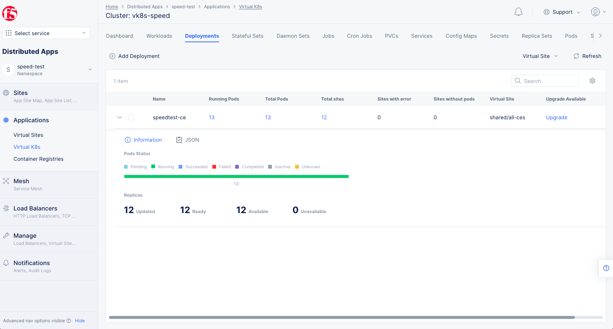Click Add Deployment button
The height and width of the screenshot is (329, 613).
point(134,56)
